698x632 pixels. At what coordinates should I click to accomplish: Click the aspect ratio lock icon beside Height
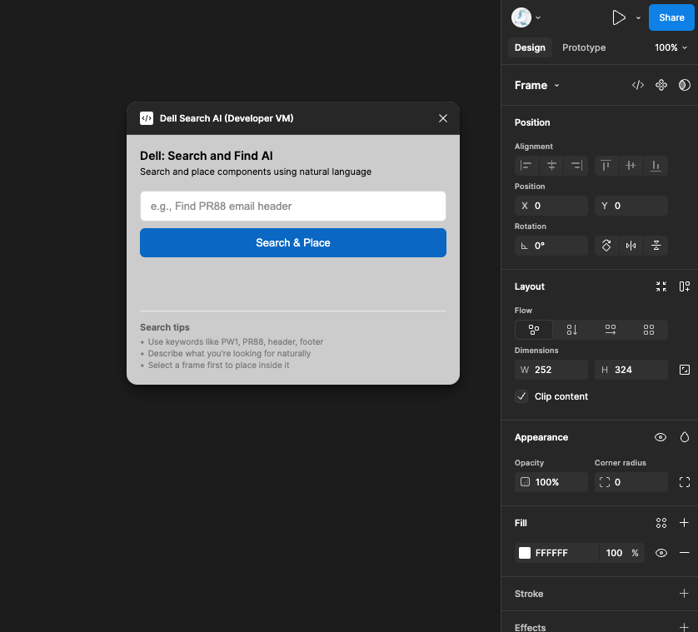pyautogui.click(x=684, y=370)
